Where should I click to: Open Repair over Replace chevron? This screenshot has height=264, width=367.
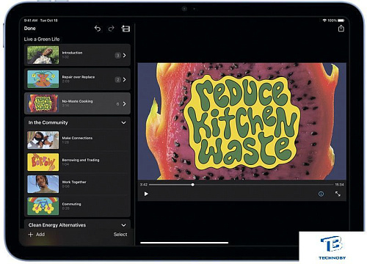pyautogui.click(x=125, y=79)
